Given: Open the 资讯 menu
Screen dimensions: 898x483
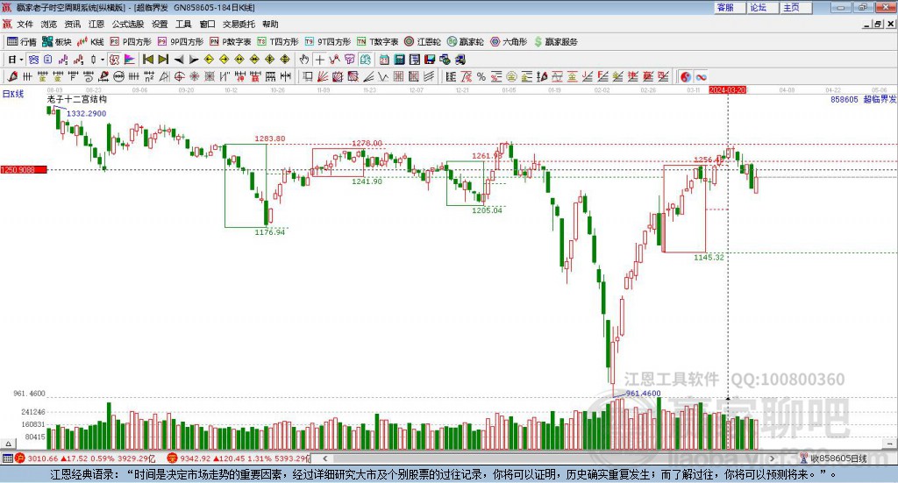Looking at the screenshot, I should click(x=73, y=24).
